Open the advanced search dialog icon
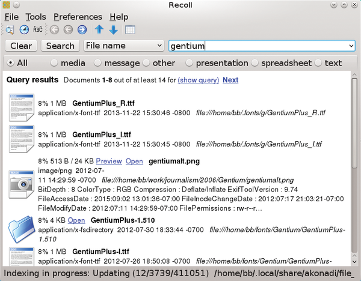 [x=10, y=30]
